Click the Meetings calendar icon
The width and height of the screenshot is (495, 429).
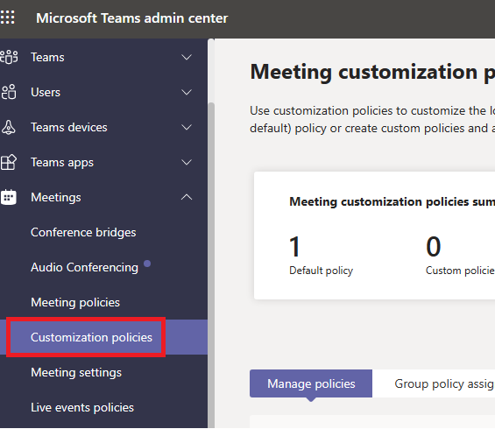9,197
